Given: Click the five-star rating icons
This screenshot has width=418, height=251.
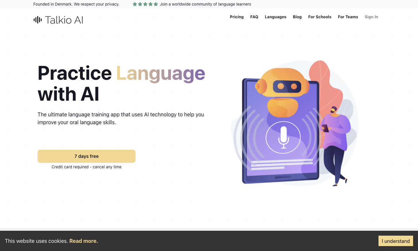Looking at the screenshot, I should 145,4.
